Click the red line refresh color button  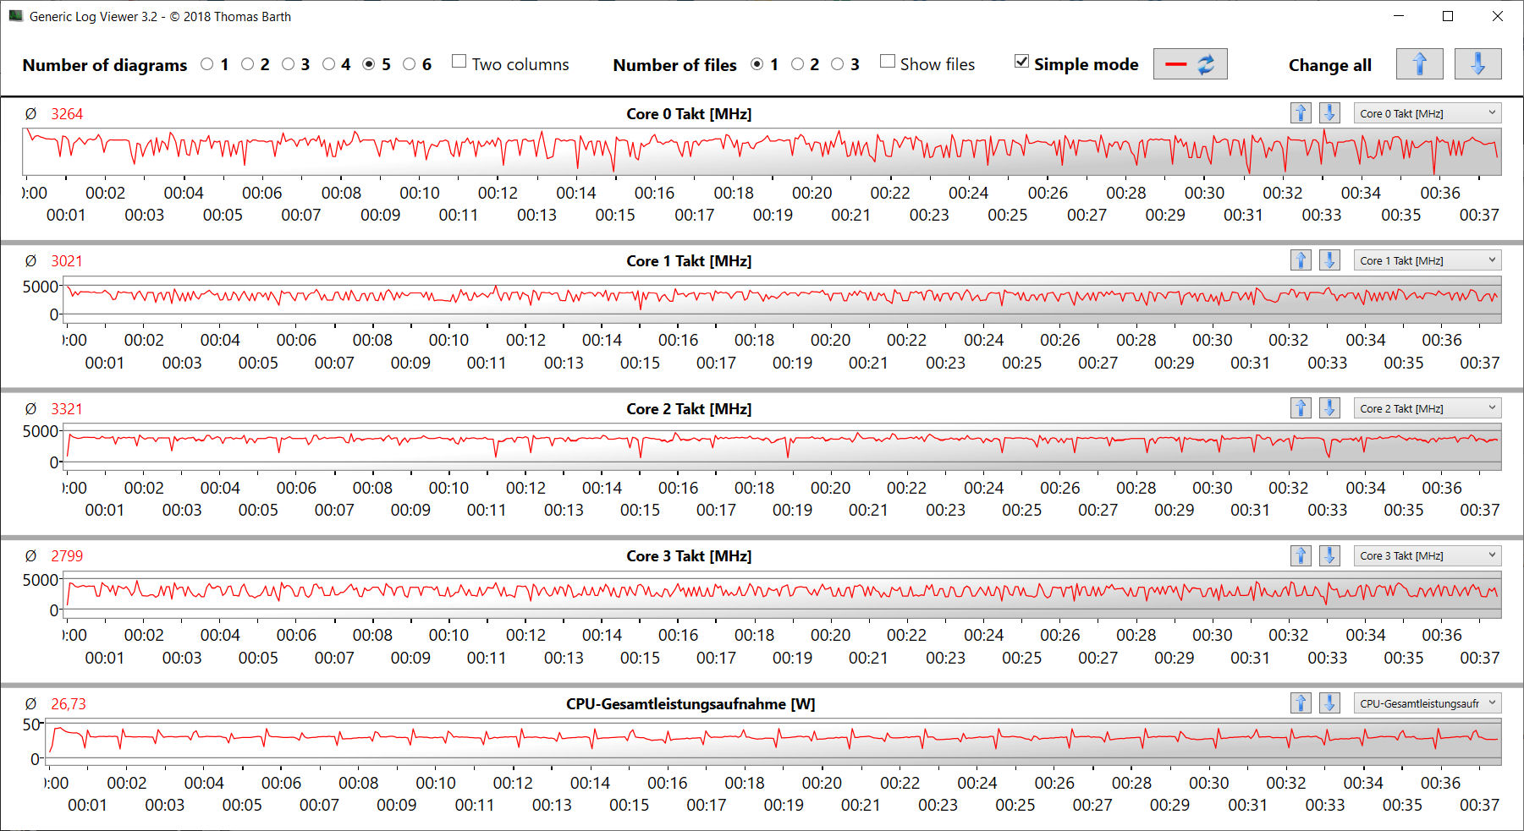[1190, 64]
